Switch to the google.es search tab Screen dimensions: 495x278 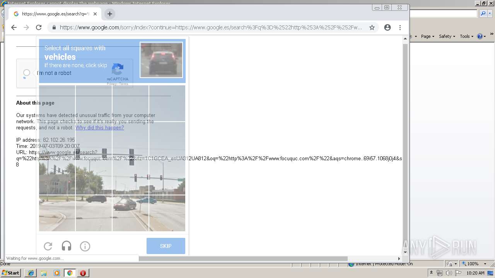[55, 14]
